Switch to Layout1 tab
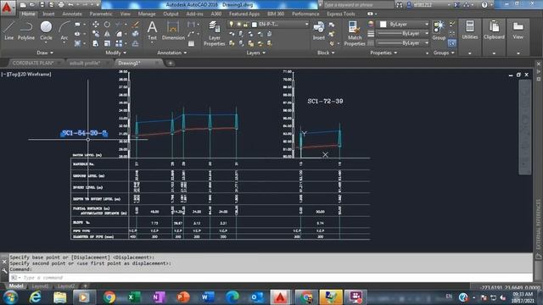543x305 pixels. (x=40, y=286)
